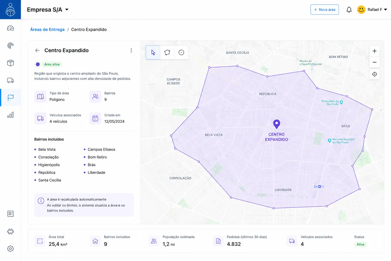The height and width of the screenshot is (261, 391).
Task: Select the circle drawing map tool
Action: point(181,53)
